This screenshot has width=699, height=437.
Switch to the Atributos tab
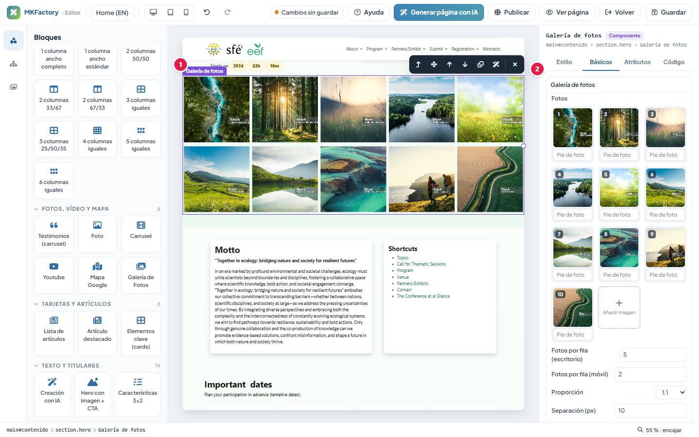click(x=637, y=62)
